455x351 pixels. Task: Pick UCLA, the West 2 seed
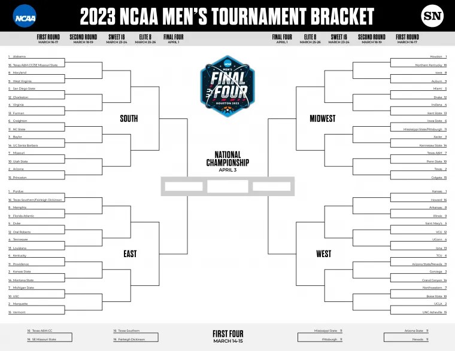(438, 304)
